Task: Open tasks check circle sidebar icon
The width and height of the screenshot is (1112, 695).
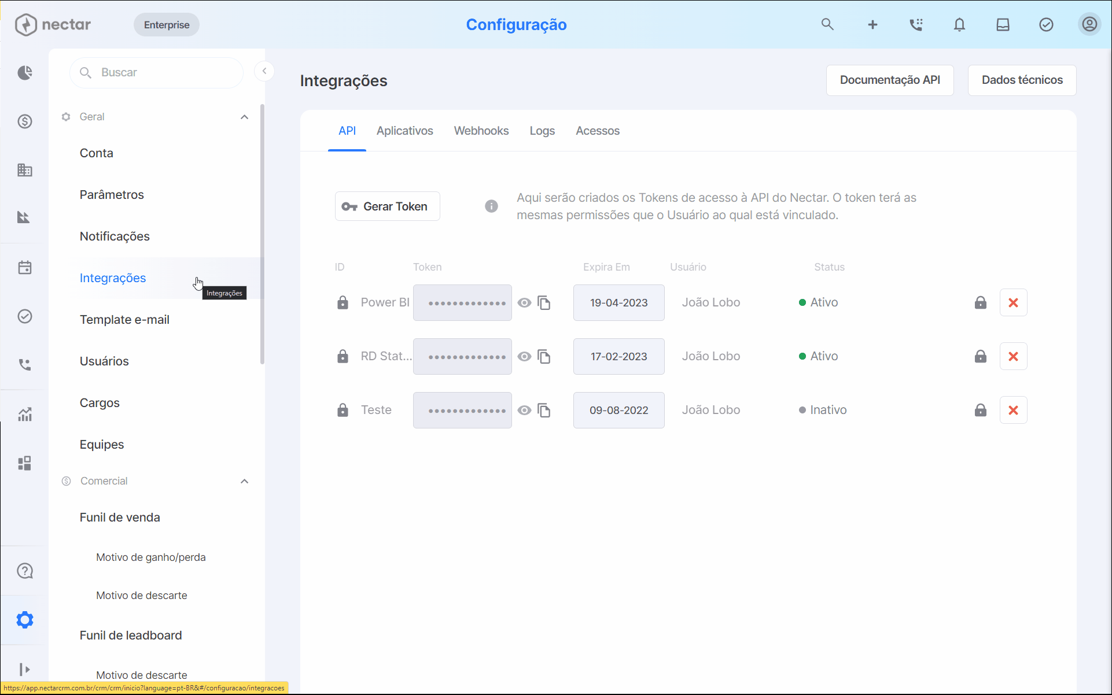Action: click(x=25, y=316)
